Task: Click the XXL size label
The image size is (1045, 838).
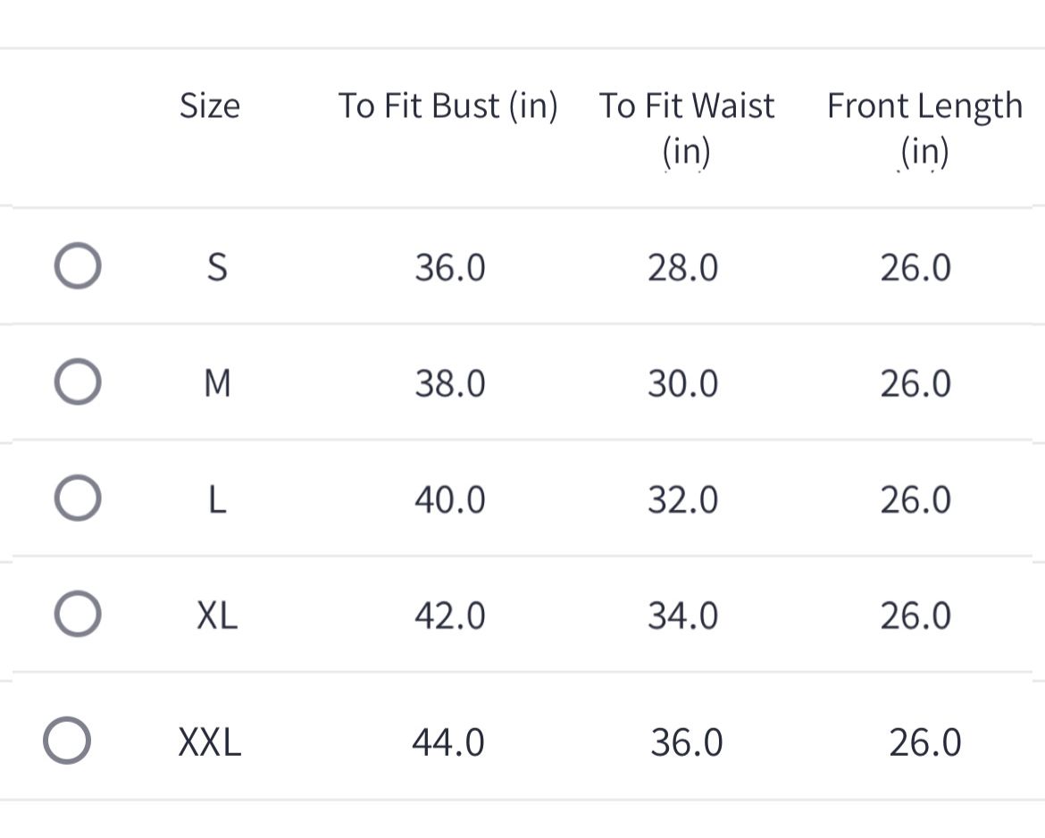Action: point(210,742)
